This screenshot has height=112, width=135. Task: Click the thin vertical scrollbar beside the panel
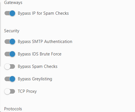tap(1, 35)
